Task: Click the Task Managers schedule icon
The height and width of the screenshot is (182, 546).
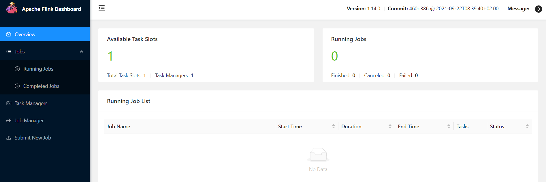Action: coord(9,103)
